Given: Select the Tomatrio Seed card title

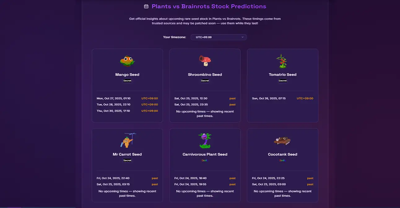Looking at the screenshot, I should click(282, 74).
